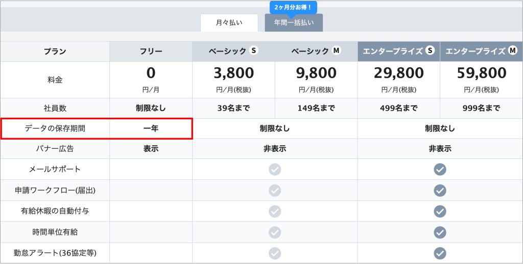Click the 一年 value in フリー column

coord(151,128)
